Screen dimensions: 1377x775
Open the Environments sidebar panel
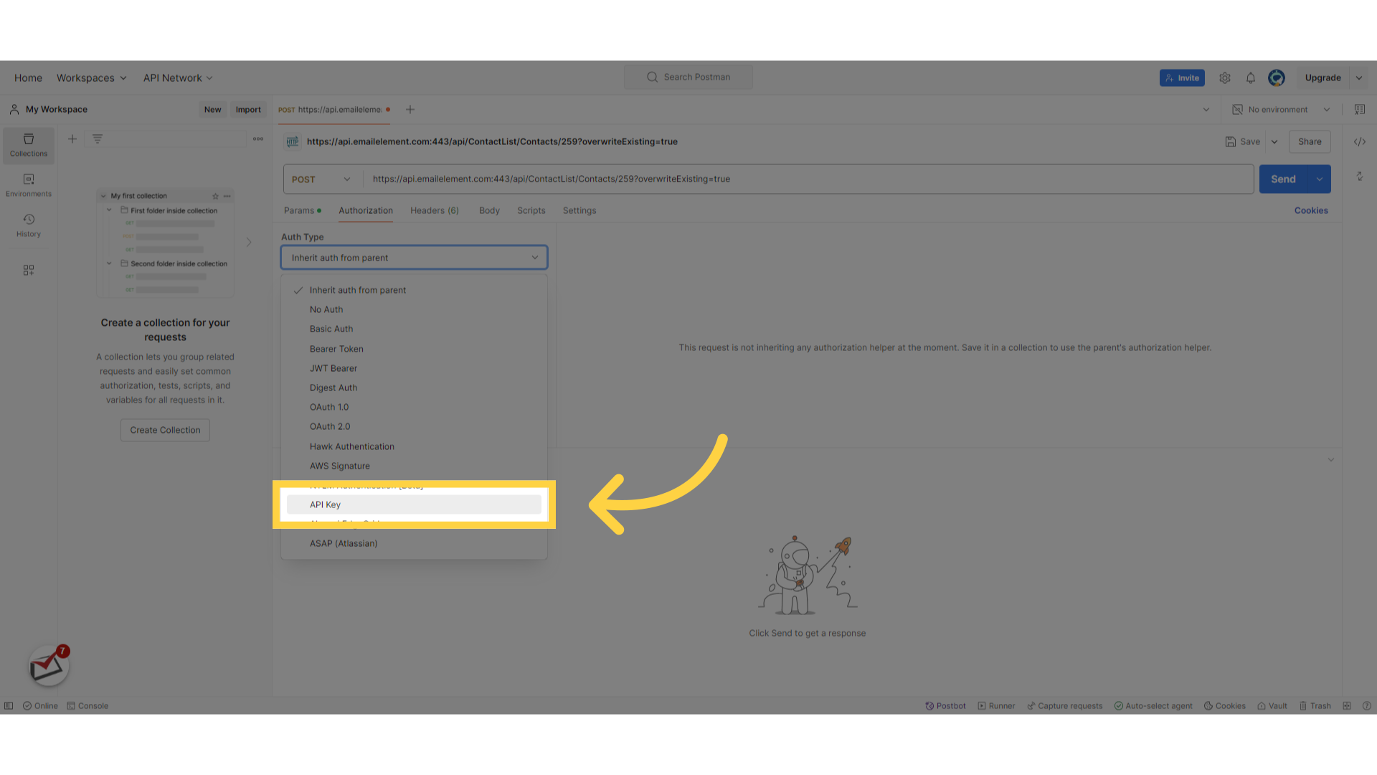point(29,185)
